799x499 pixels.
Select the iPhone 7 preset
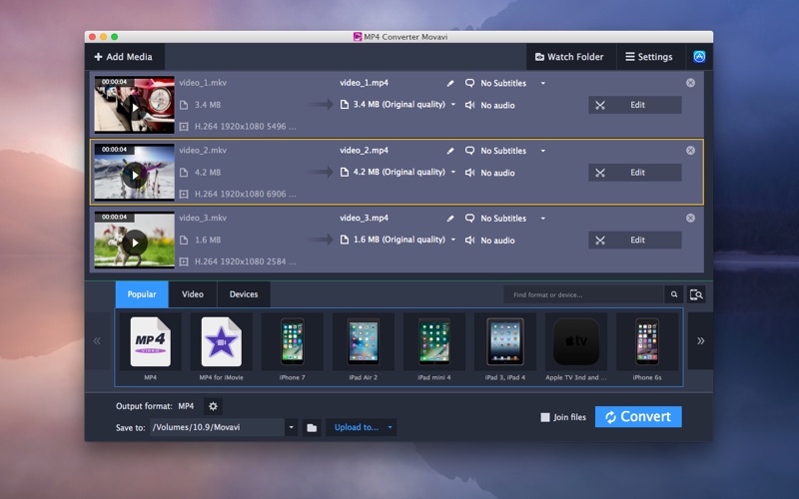tap(293, 348)
